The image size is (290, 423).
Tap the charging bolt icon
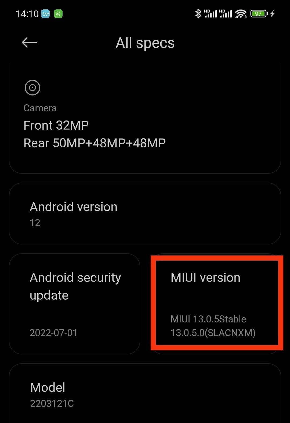click(272, 13)
